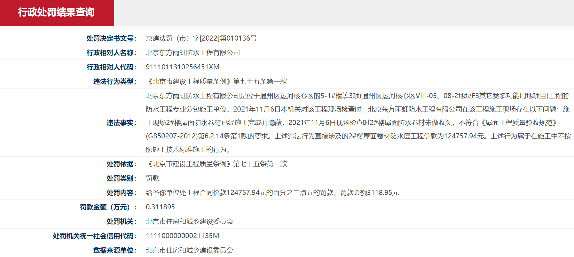This screenshot has width=574, height=257.
Task: Click the 处罚决定书文号 label
Action: click(111, 38)
